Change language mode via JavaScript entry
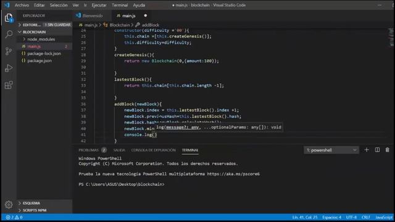The width and height of the screenshot is (395, 222). coord(384,217)
